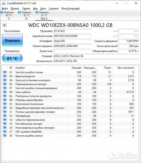141x163 pixels.
Task: Click status circle for attribute C4 row
Action: pyautogui.click(x=5, y=120)
